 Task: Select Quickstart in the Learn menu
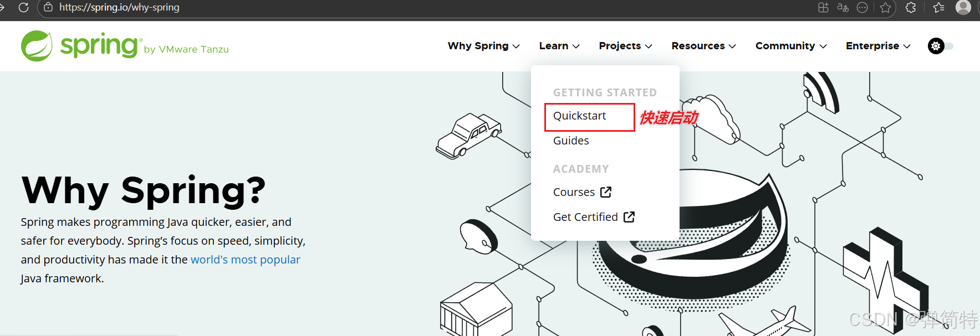(580, 116)
